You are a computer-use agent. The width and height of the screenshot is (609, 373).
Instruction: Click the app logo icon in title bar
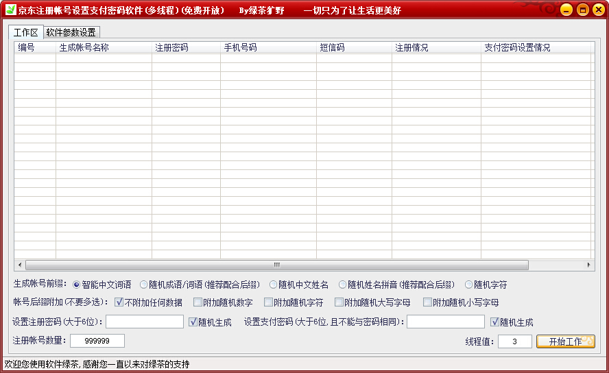(10, 10)
